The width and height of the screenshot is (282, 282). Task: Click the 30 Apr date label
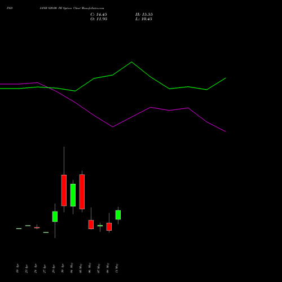(63, 268)
